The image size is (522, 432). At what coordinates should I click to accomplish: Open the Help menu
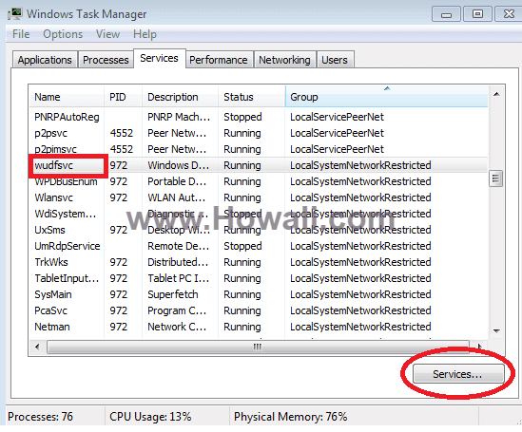(145, 34)
